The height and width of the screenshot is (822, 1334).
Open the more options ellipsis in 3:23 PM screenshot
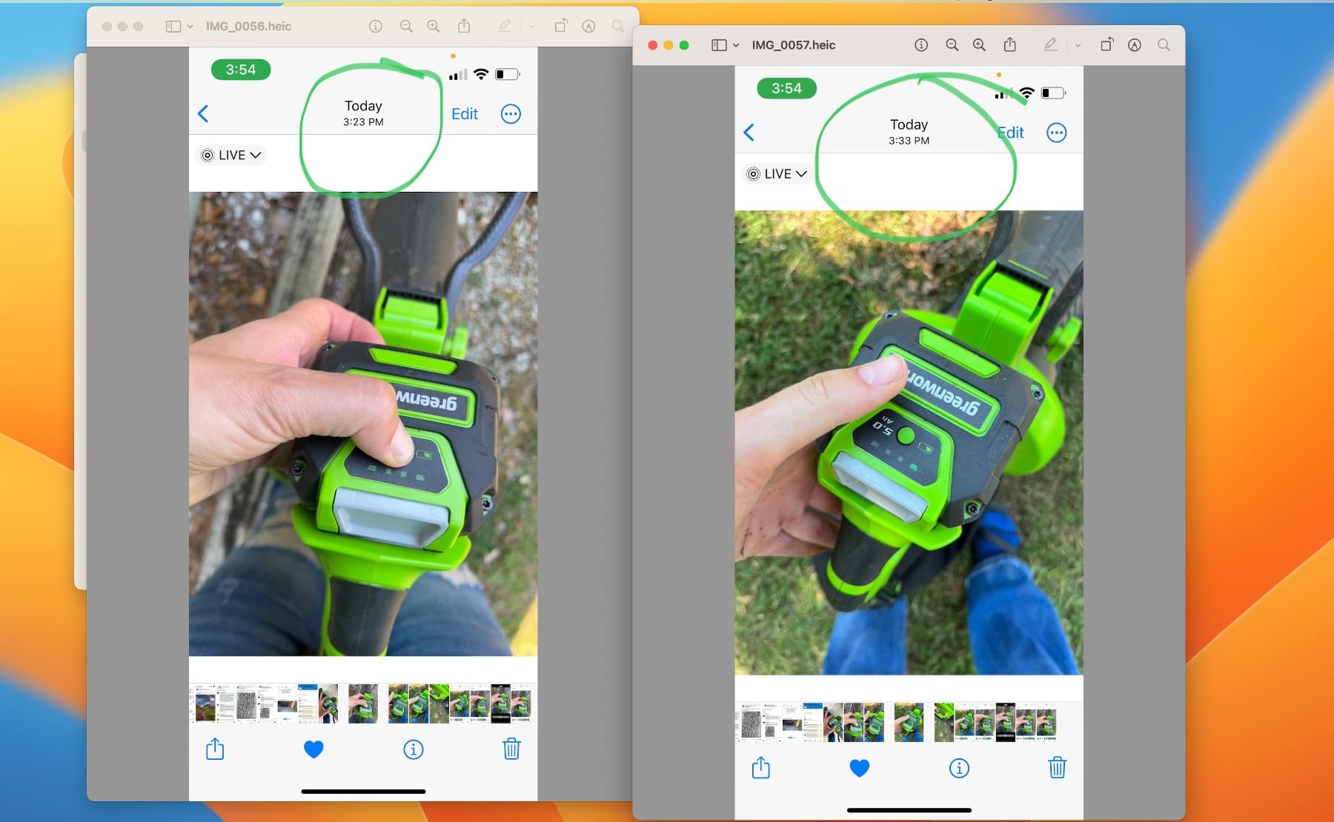511,114
